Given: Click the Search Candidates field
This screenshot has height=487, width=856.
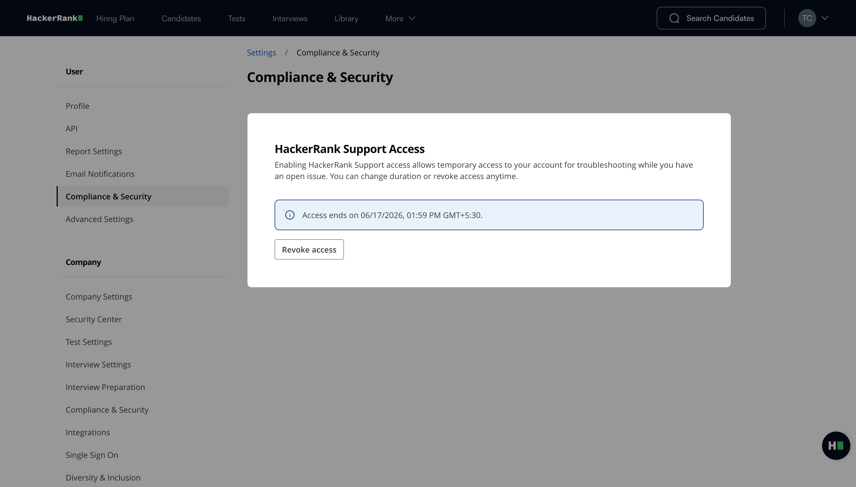Looking at the screenshot, I should tap(711, 18).
